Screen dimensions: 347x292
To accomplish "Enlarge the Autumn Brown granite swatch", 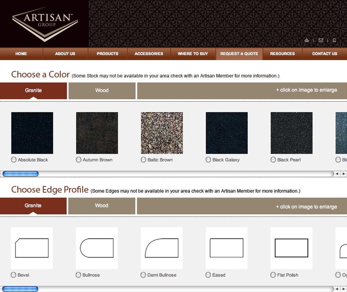I will click(97, 133).
